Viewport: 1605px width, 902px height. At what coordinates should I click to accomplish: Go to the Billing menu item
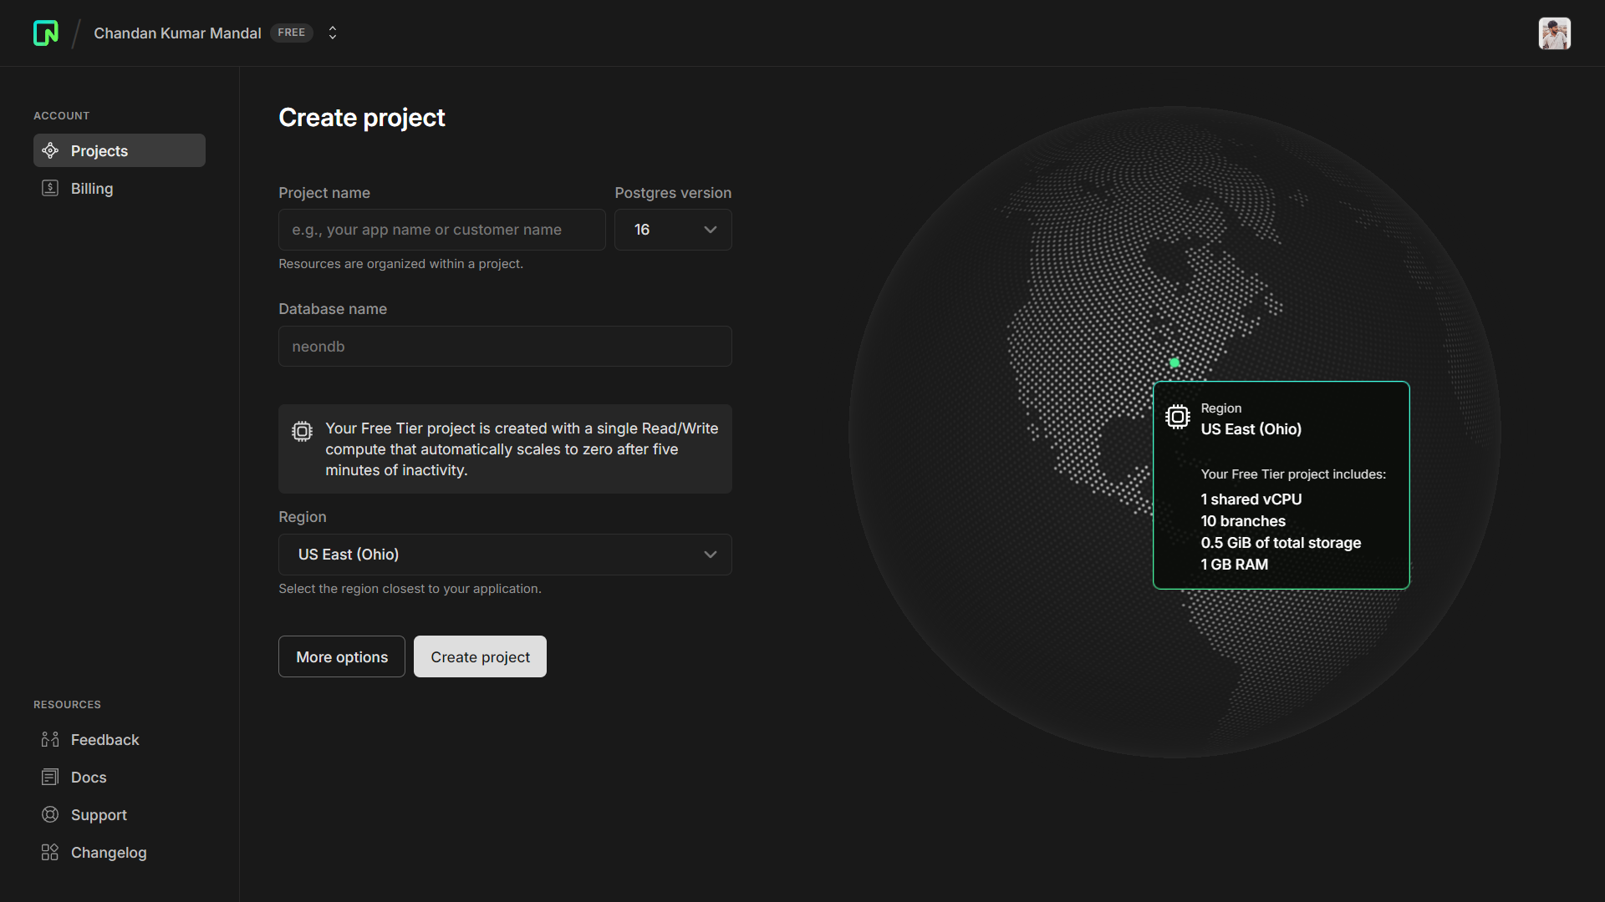[92, 189]
